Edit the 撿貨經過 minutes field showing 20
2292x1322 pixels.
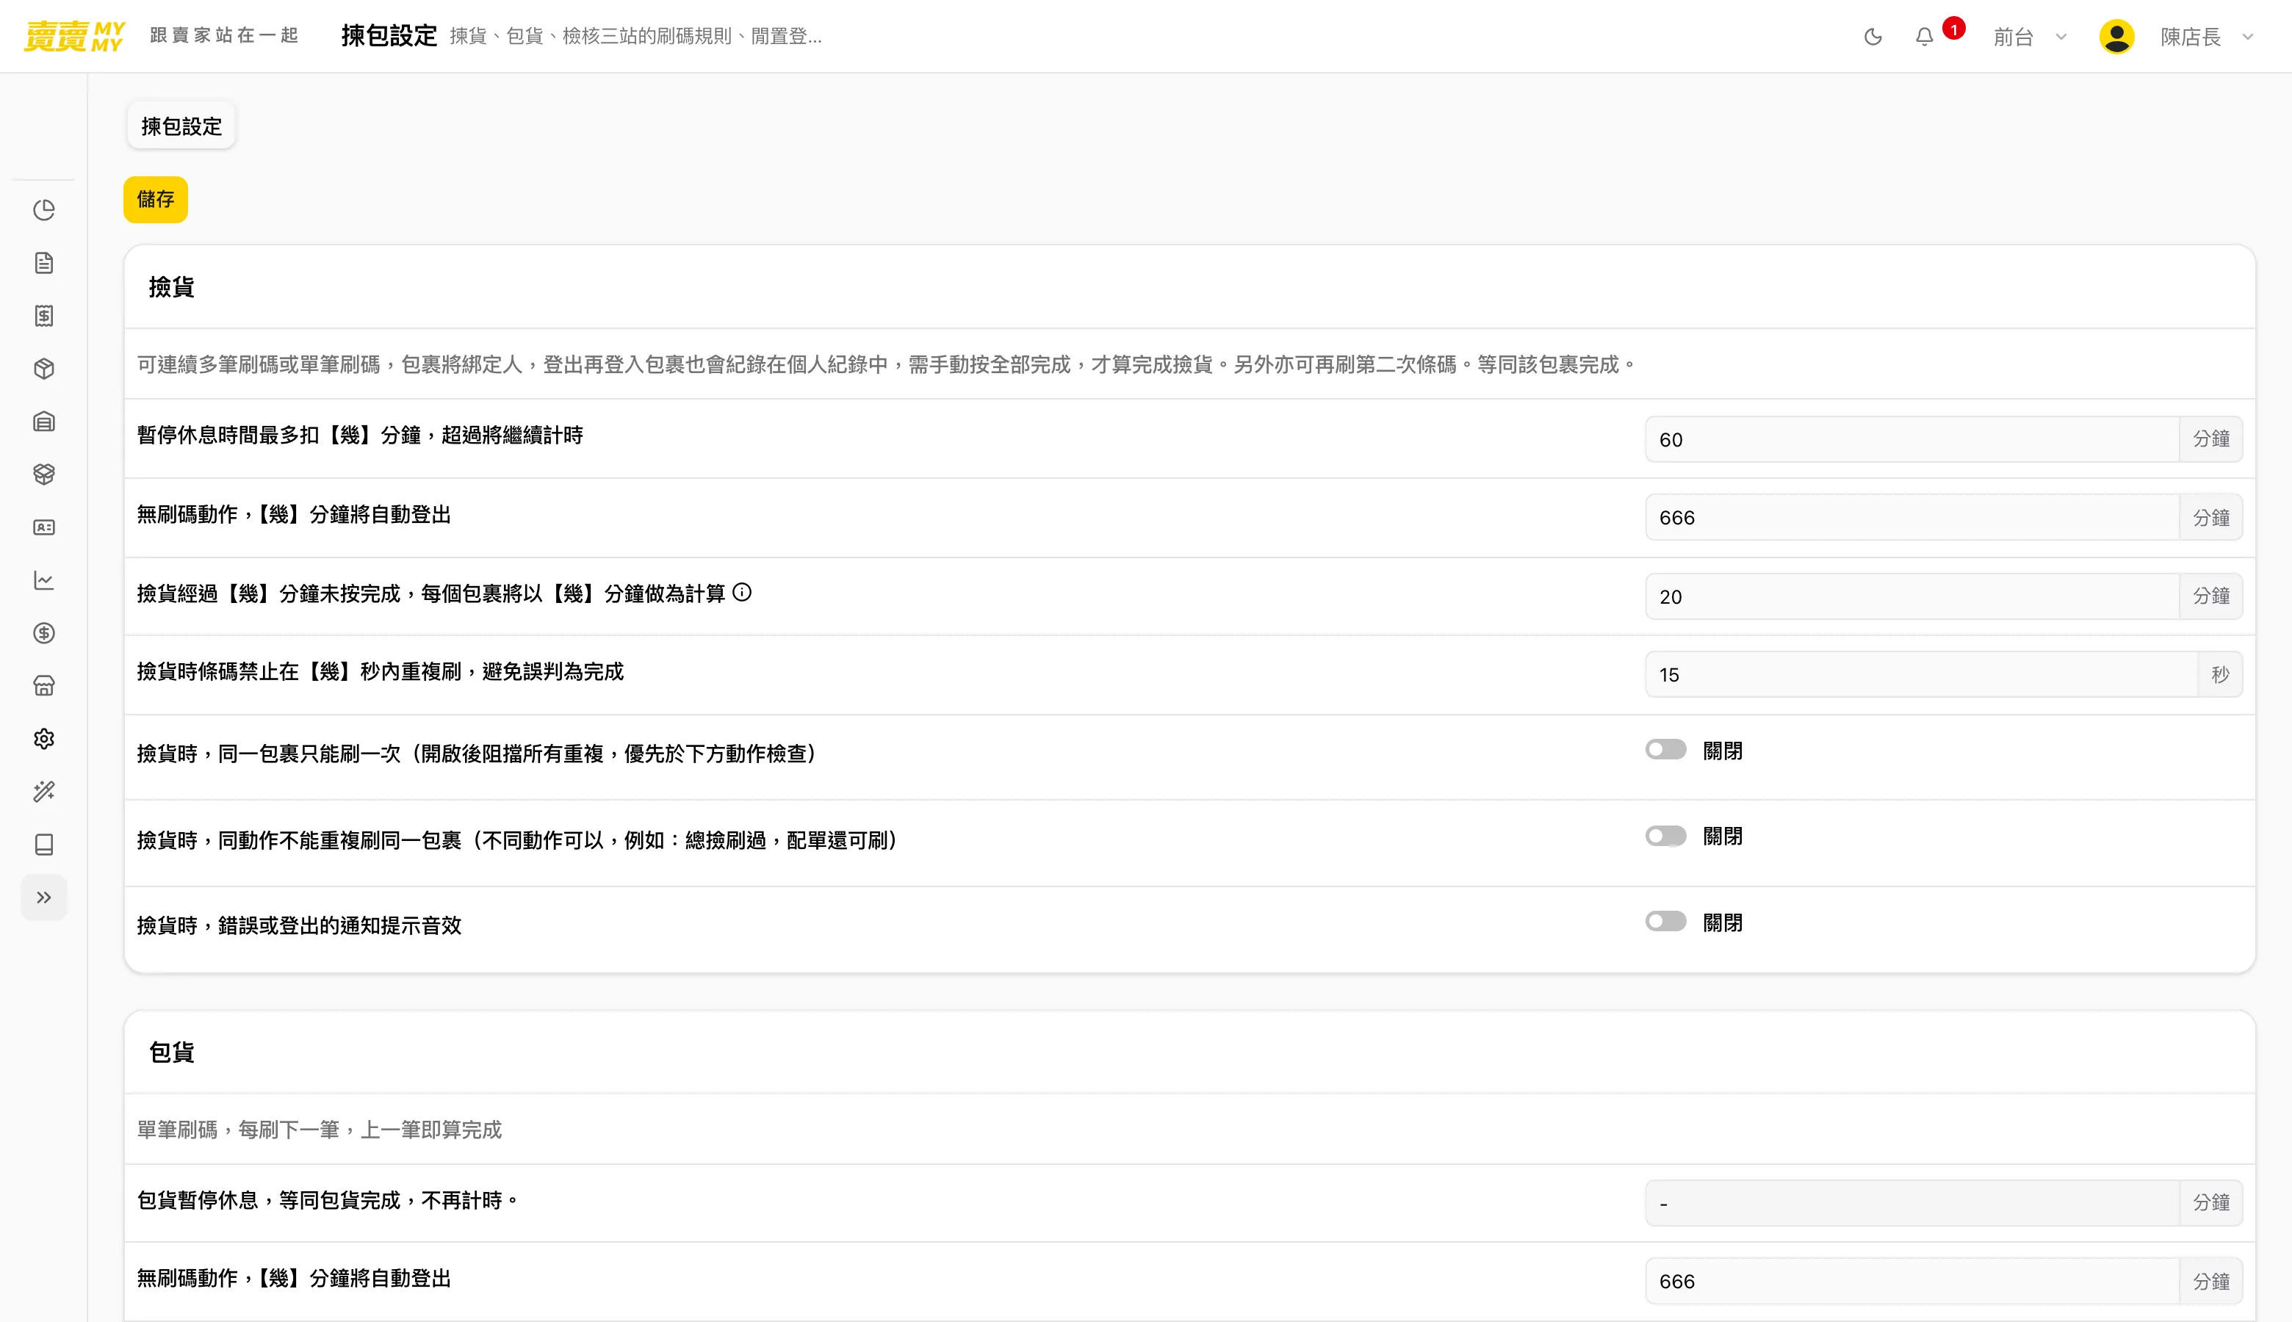[1911, 596]
